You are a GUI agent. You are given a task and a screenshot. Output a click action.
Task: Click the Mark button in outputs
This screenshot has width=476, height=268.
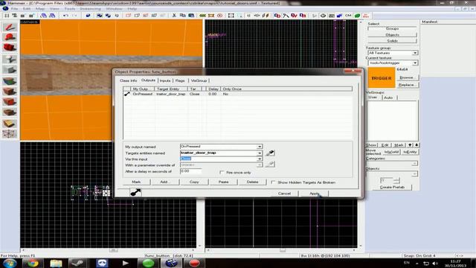click(x=136, y=182)
